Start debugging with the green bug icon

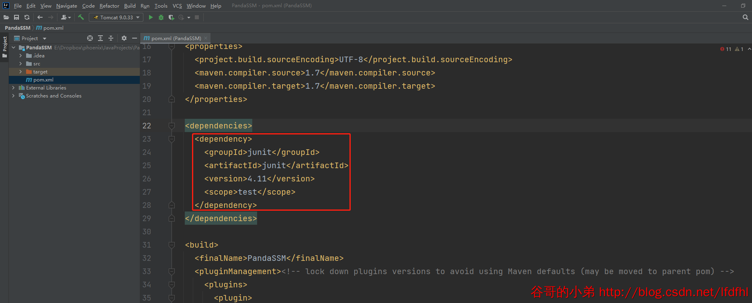(161, 17)
